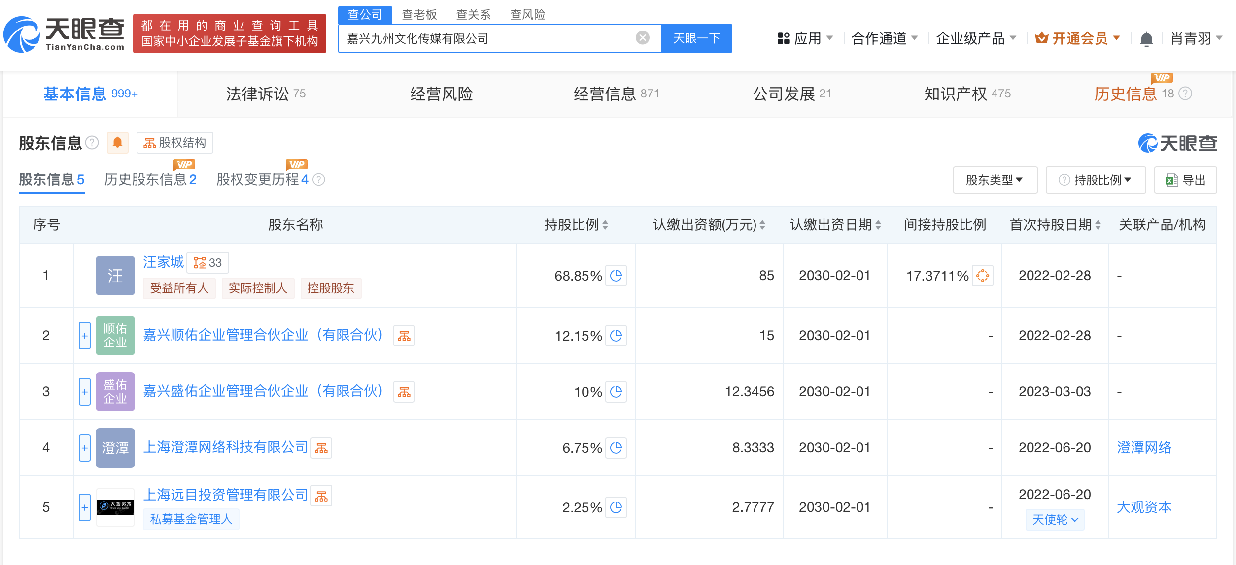Click the 汪 avatar thumbnail

115,276
